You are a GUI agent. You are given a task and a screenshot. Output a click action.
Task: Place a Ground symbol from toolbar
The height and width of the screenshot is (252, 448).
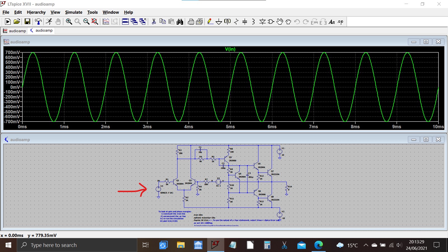point(219,22)
